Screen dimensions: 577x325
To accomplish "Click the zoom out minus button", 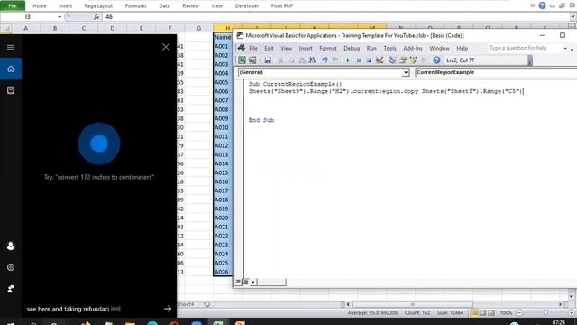I will tap(519, 313).
